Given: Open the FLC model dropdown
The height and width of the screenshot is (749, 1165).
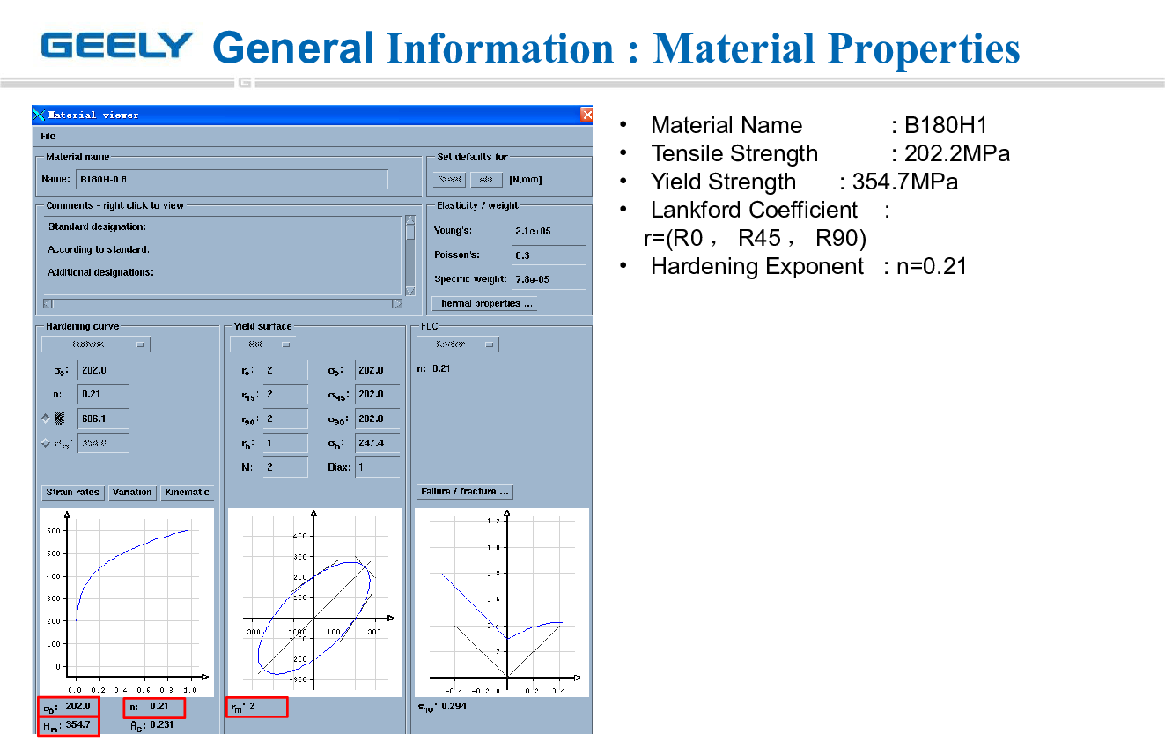Looking at the screenshot, I should coord(458,345).
